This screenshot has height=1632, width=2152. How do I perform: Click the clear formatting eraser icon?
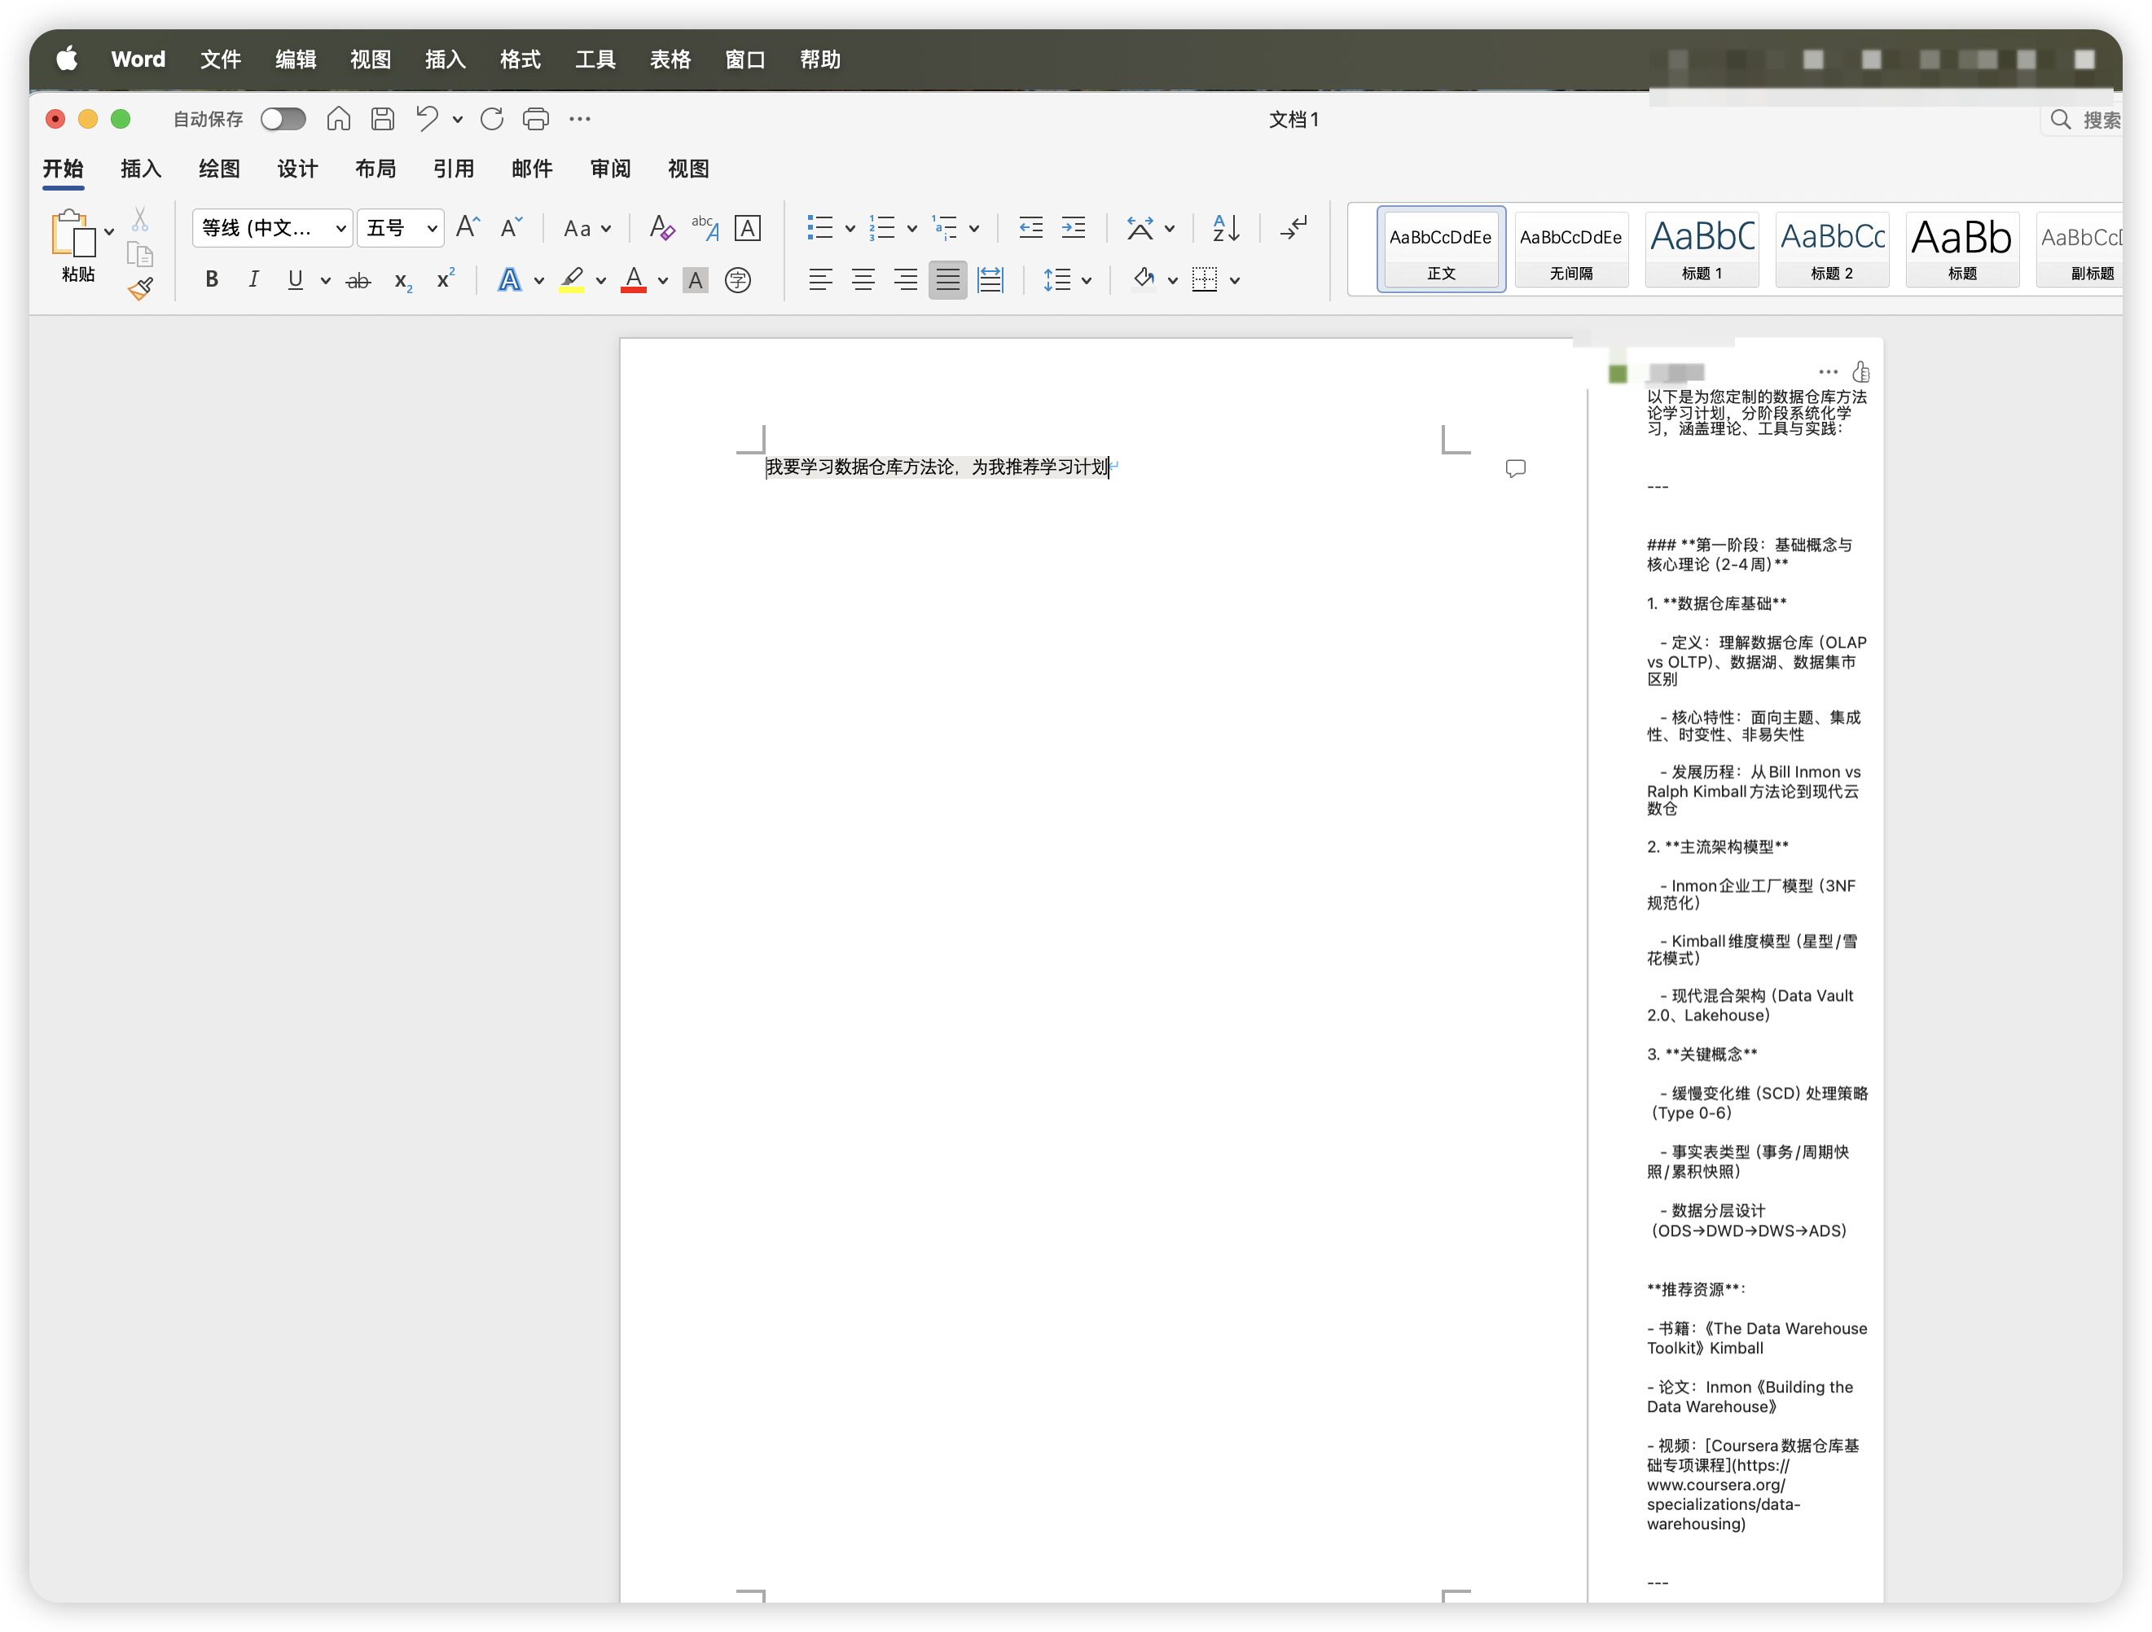661,229
